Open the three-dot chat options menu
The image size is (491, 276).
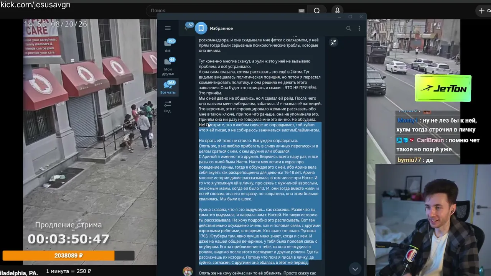[359, 28]
